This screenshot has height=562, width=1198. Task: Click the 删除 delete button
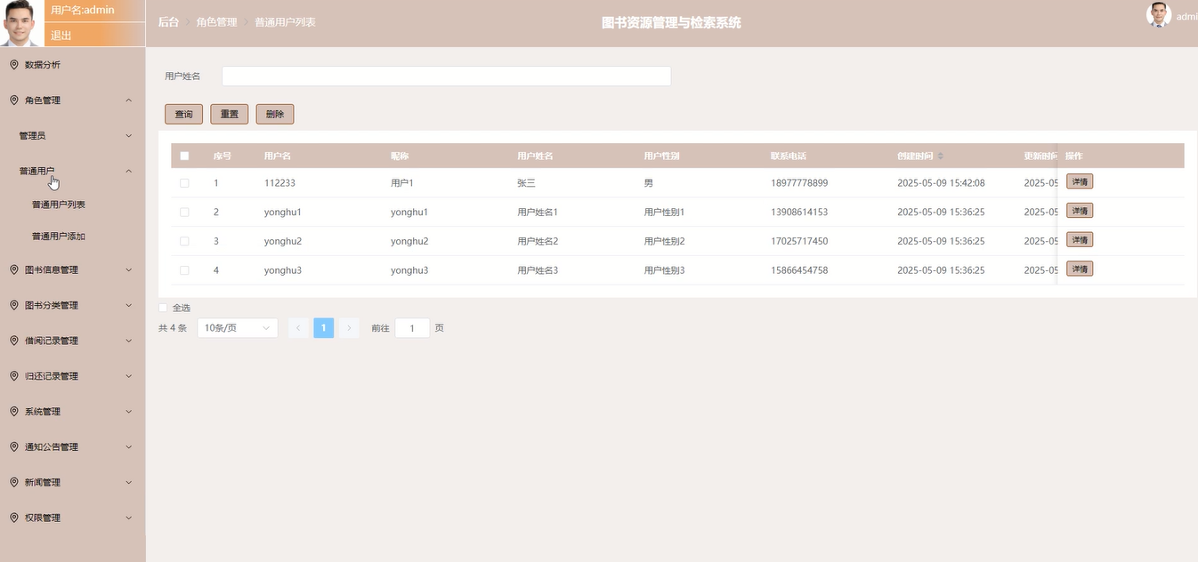pos(275,114)
